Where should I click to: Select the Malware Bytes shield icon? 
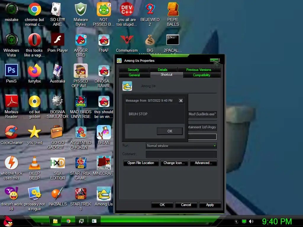[80, 9]
